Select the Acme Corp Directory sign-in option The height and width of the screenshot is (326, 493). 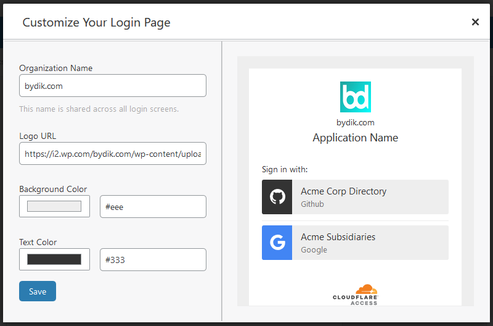[x=355, y=197]
